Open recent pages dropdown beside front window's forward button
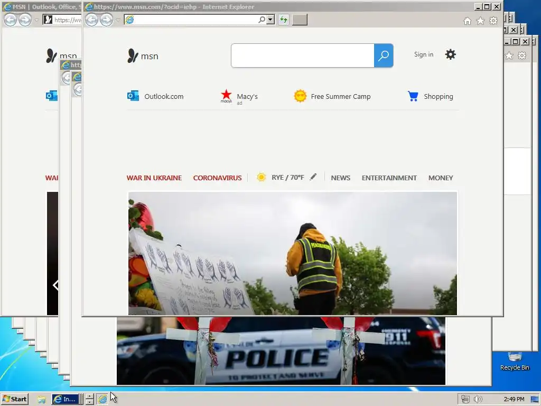Screen dimensions: 541x406 point(118,20)
